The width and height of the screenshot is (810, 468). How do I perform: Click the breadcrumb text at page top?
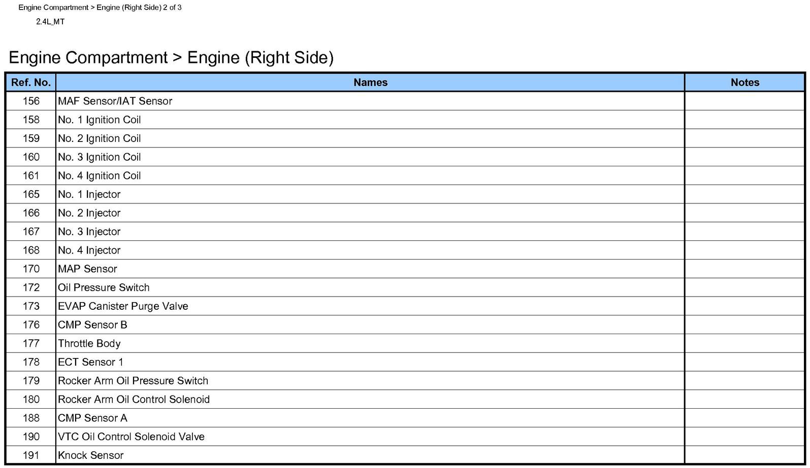(100, 8)
